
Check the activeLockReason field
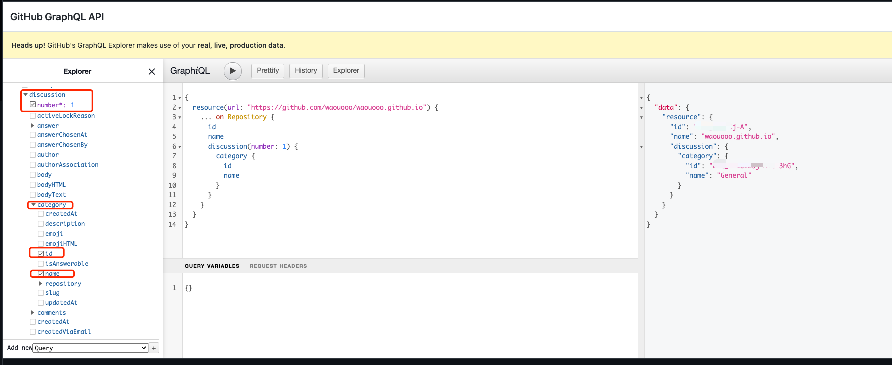33,116
